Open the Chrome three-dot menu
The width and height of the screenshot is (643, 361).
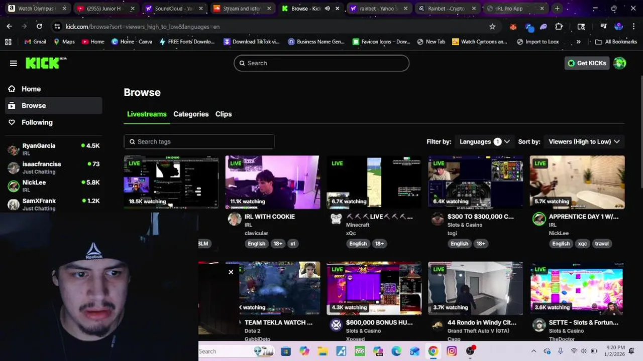click(633, 27)
